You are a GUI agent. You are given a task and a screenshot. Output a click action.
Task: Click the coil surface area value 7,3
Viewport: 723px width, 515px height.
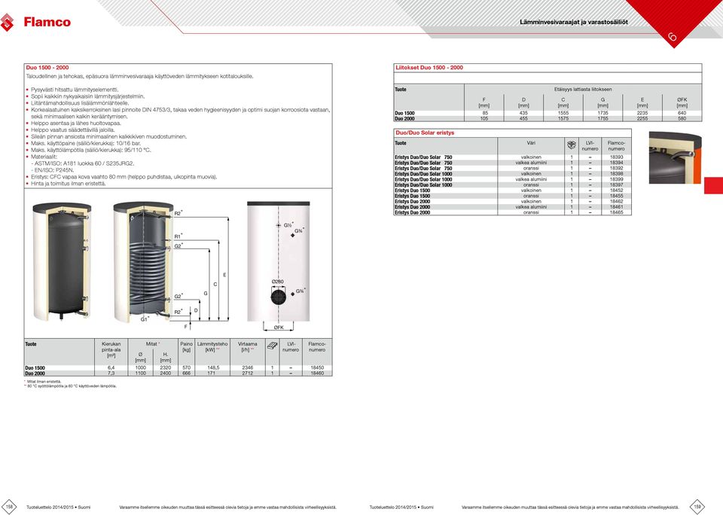pyautogui.click(x=111, y=373)
